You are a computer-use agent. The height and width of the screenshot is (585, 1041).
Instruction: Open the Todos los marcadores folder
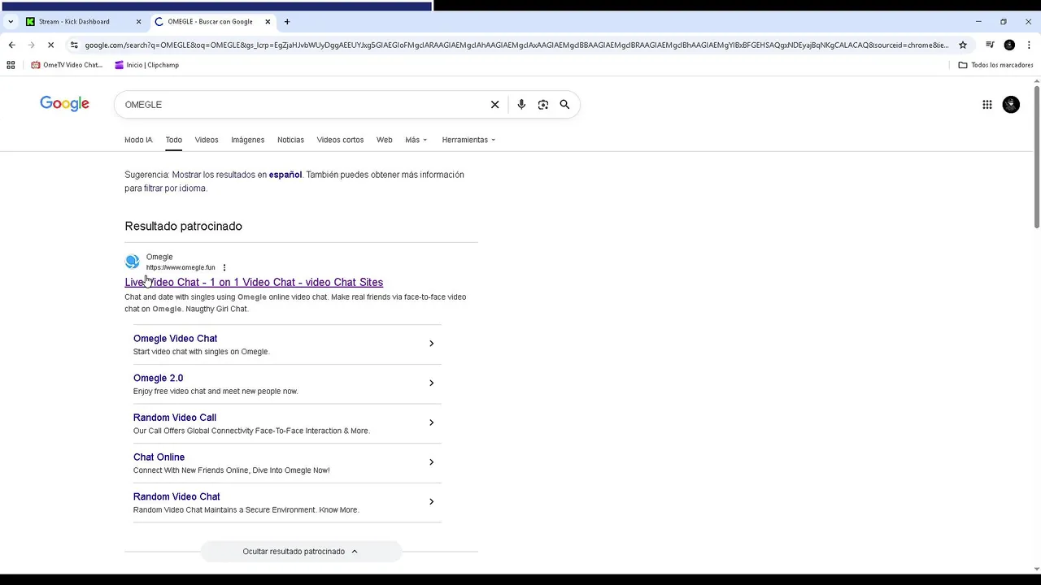995,65
